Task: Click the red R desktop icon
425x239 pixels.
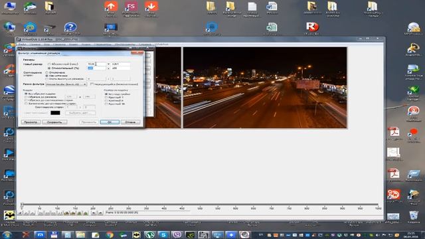Action: [312, 27]
